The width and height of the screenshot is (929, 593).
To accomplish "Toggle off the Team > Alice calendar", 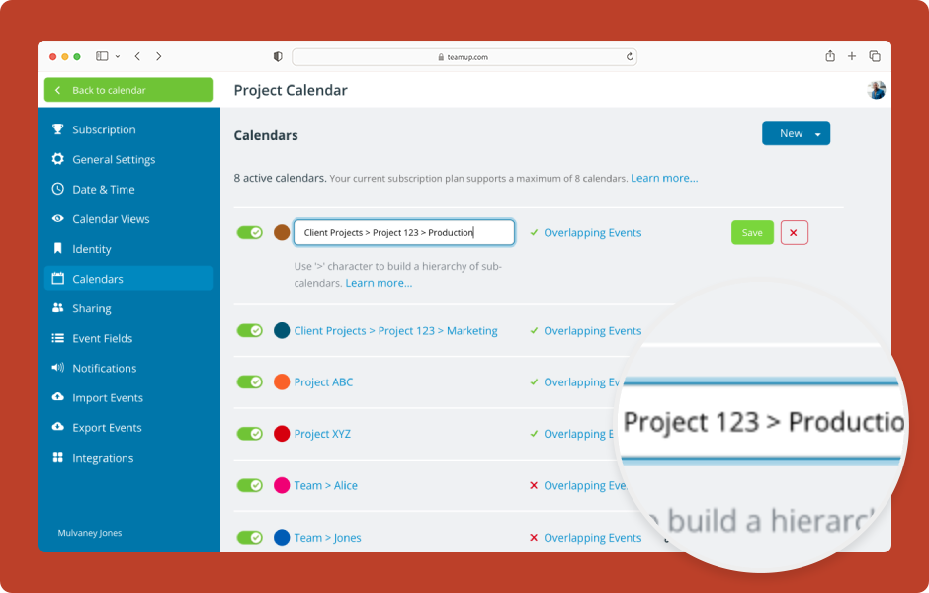I will pyautogui.click(x=250, y=485).
